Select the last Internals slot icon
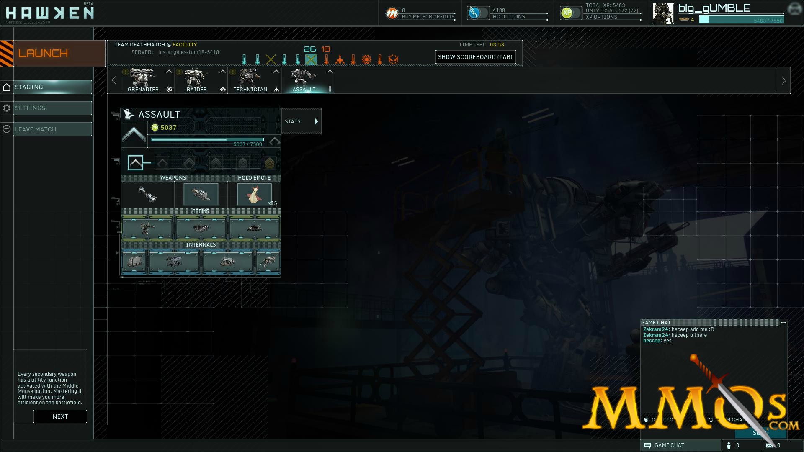 pyautogui.click(x=268, y=262)
